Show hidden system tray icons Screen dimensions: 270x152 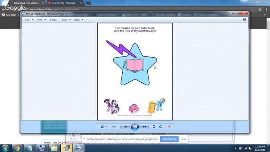[235, 148]
